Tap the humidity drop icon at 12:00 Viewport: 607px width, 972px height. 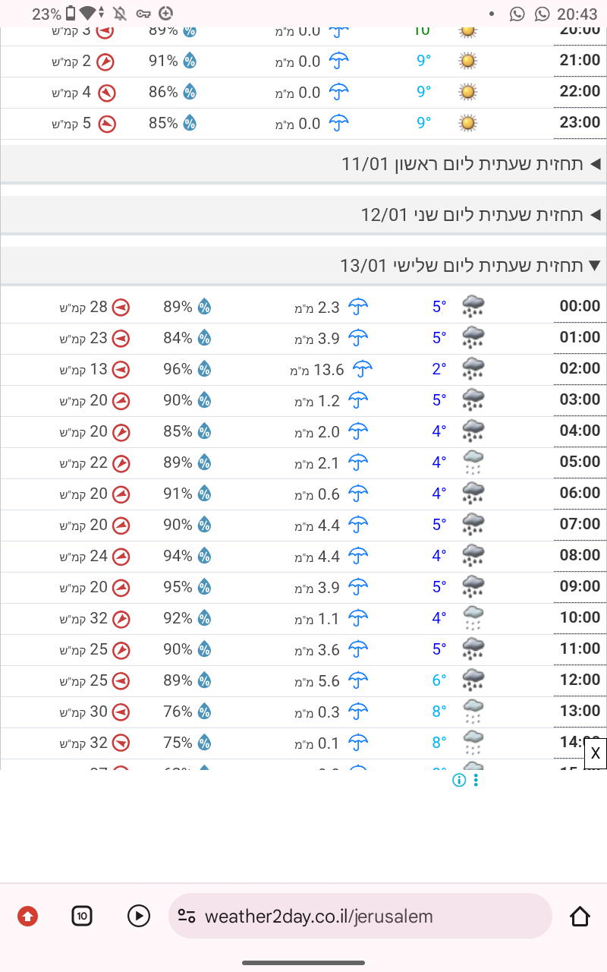tap(204, 680)
